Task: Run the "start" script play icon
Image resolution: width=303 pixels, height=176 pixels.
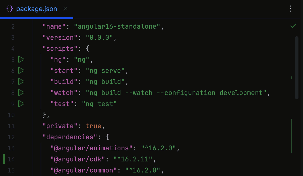Action: coord(21,71)
